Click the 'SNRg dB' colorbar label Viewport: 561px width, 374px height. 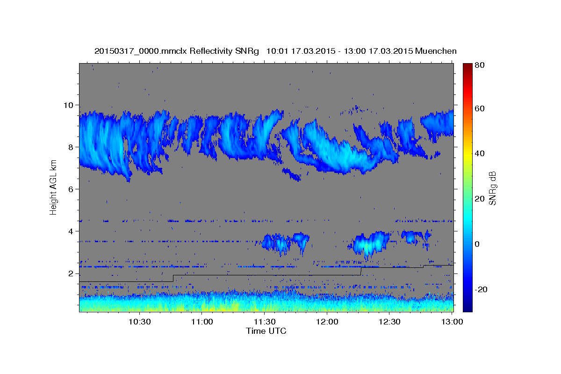492,188
